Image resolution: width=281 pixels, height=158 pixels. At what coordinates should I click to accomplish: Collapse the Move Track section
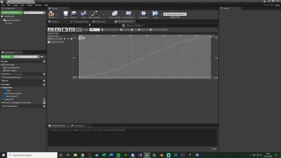48,33
